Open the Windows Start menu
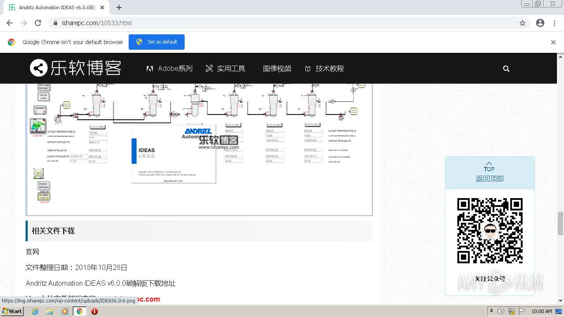Screen dimensions: 564x317 pos(12,311)
